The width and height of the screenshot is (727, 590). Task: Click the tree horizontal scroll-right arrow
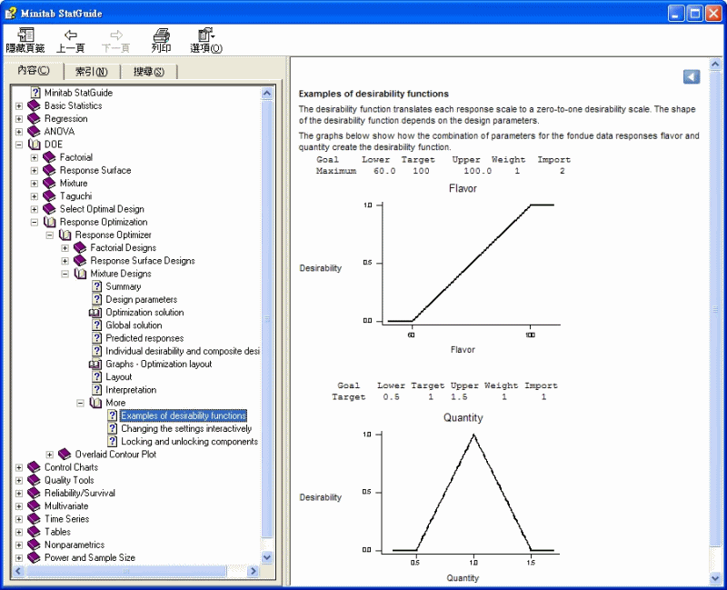[x=254, y=571]
